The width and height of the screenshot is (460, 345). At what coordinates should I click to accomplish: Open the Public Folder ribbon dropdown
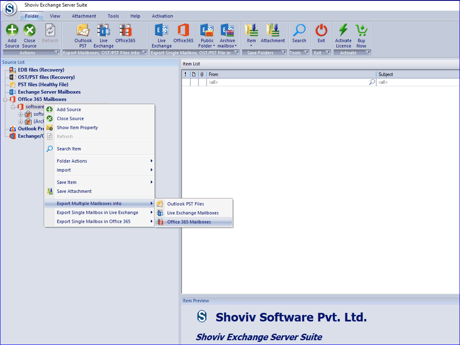(x=207, y=36)
